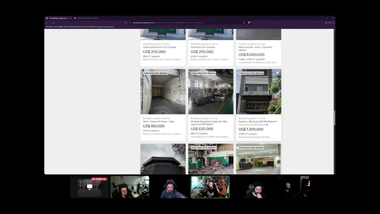The height and width of the screenshot is (214, 380).
Task: Close the 'Depósitos y galpones' tab
Action: (70, 18)
